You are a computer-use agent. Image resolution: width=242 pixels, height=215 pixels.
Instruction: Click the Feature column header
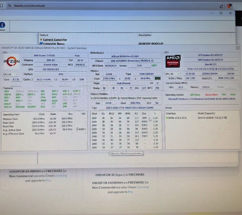(x=44, y=35)
